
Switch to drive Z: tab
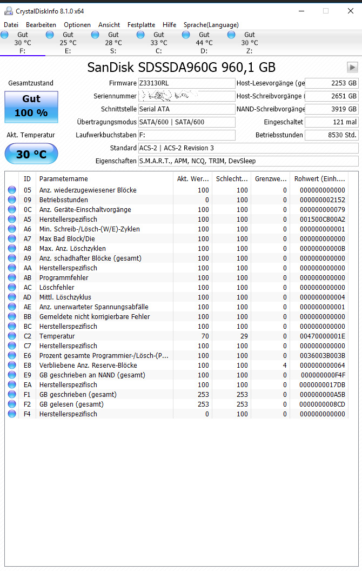click(249, 43)
